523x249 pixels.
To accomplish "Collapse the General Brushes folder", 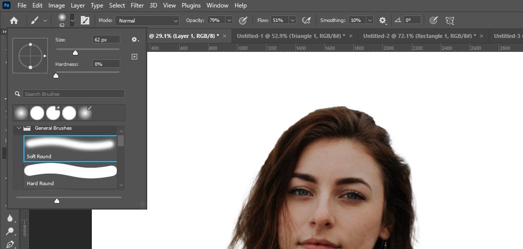I will tap(19, 128).
